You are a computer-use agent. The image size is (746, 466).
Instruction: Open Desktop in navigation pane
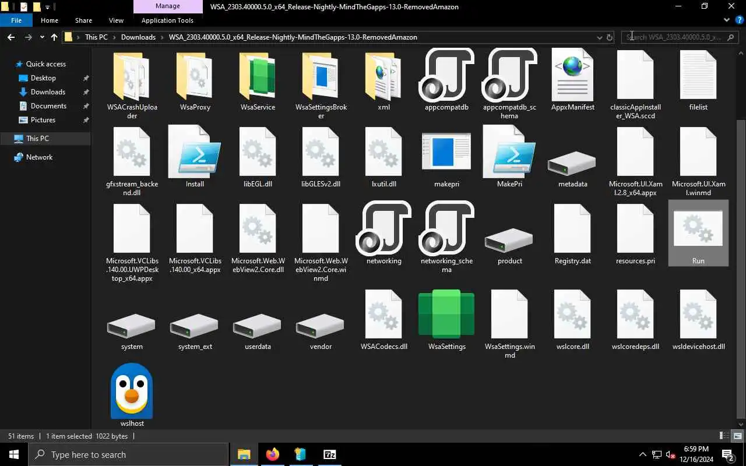pyautogui.click(x=43, y=78)
